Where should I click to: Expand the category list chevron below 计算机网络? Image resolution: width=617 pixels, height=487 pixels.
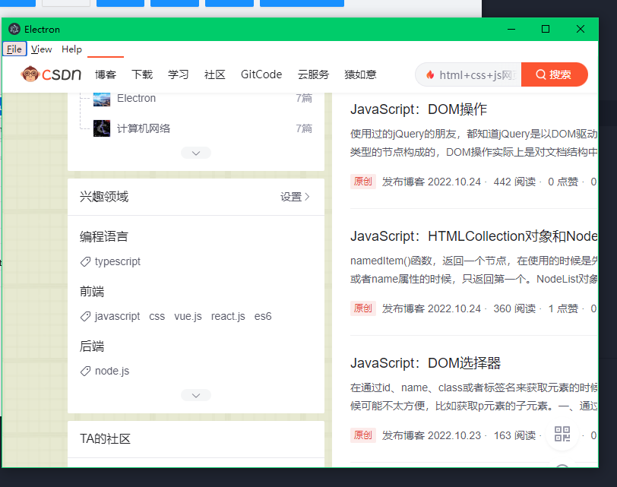[196, 153]
